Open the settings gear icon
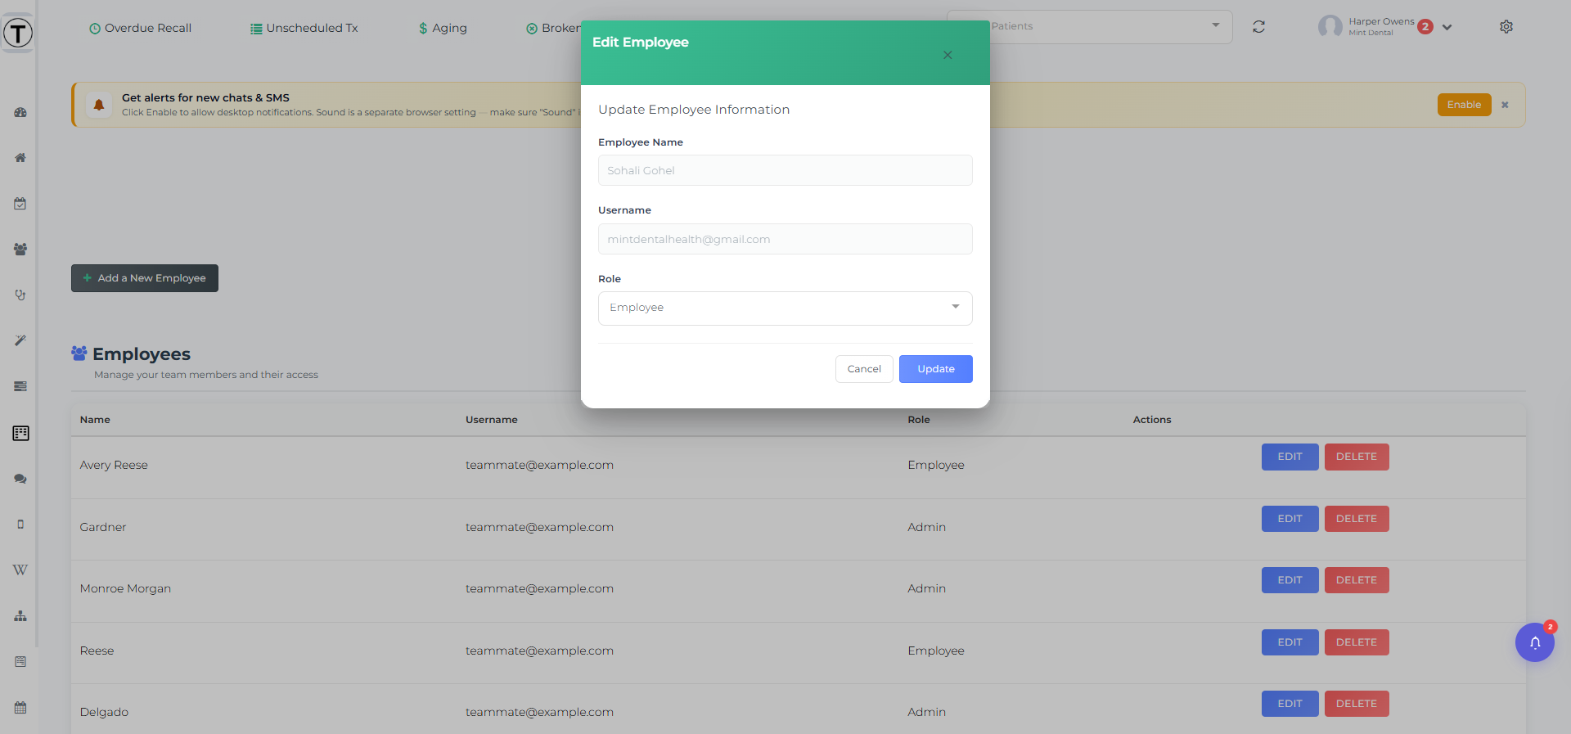 pos(1506,27)
